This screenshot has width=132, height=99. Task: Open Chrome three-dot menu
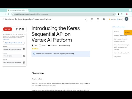[x=130, y=14]
